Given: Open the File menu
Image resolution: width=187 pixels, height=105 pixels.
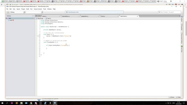Looking at the screenshot, I should coord(7,9).
